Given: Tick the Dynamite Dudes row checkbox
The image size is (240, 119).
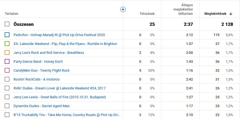Looking at the screenshot, I should tap(7, 106).
